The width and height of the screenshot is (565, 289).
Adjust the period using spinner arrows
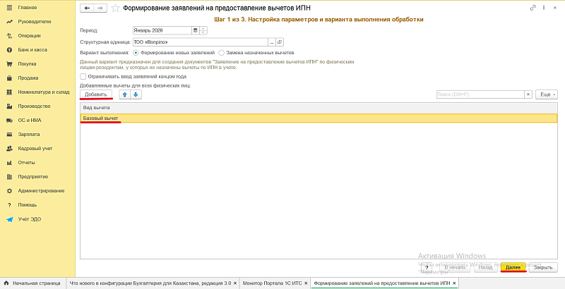tap(203, 31)
